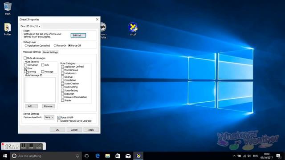Click the dxcpl DirectX taskbar icon
Viewport: 285px width, 160px height.
pos(138,156)
